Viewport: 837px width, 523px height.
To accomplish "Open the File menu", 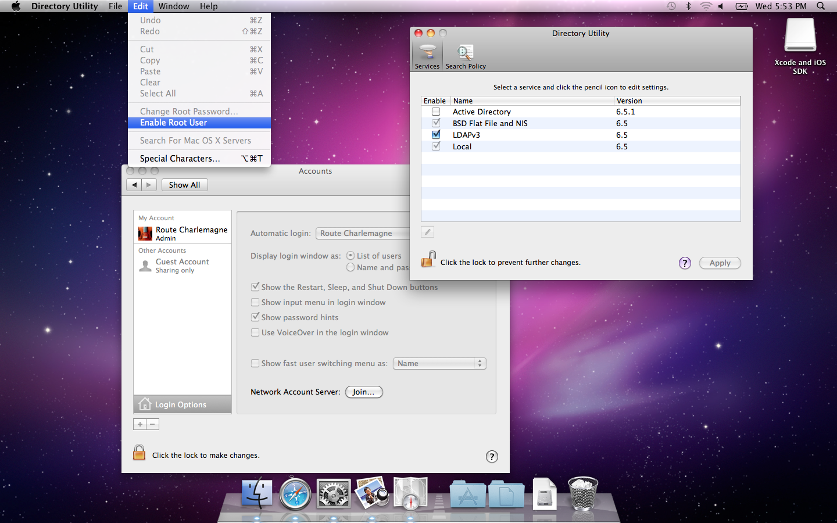I will coord(115,6).
